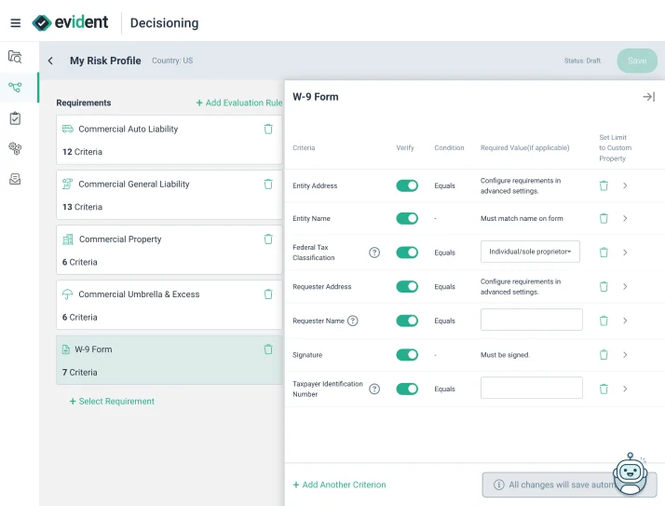Click Select Requirement link
This screenshot has height=506, width=665.
[x=112, y=401]
